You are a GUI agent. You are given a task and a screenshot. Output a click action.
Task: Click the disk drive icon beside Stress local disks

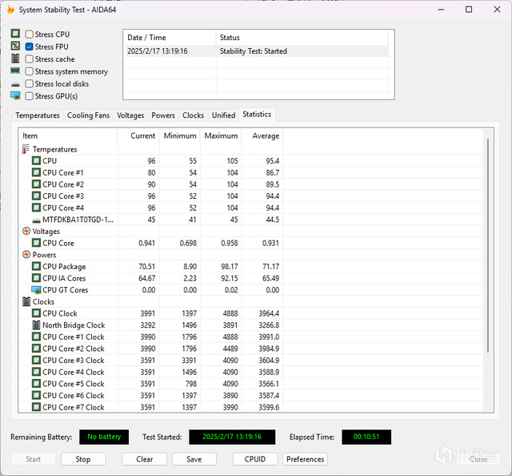[15, 85]
